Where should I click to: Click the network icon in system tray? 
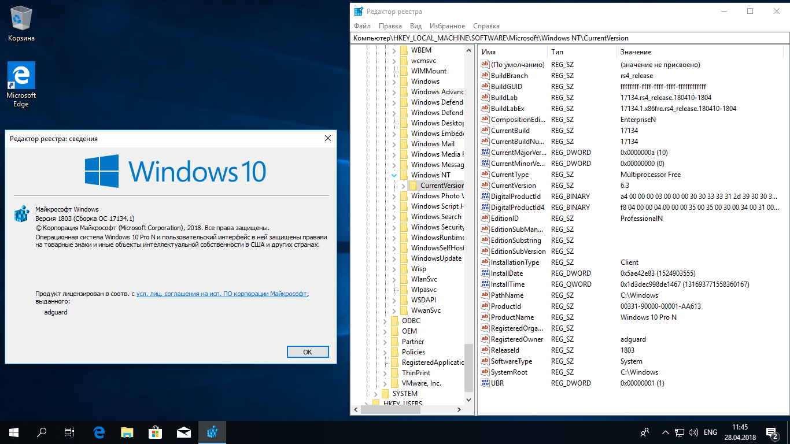pos(680,432)
